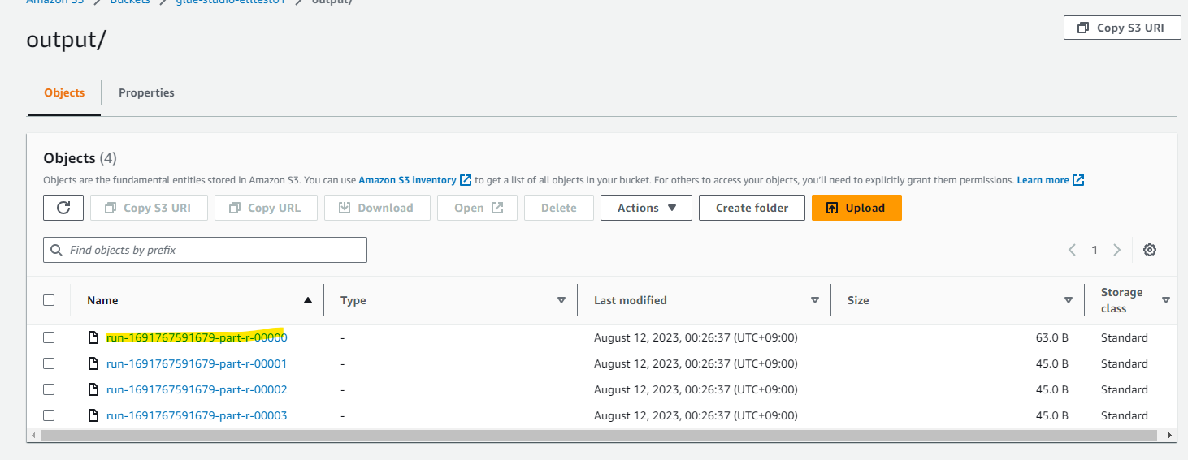Open the Actions dropdown menu
This screenshot has height=460, width=1188.
646,208
